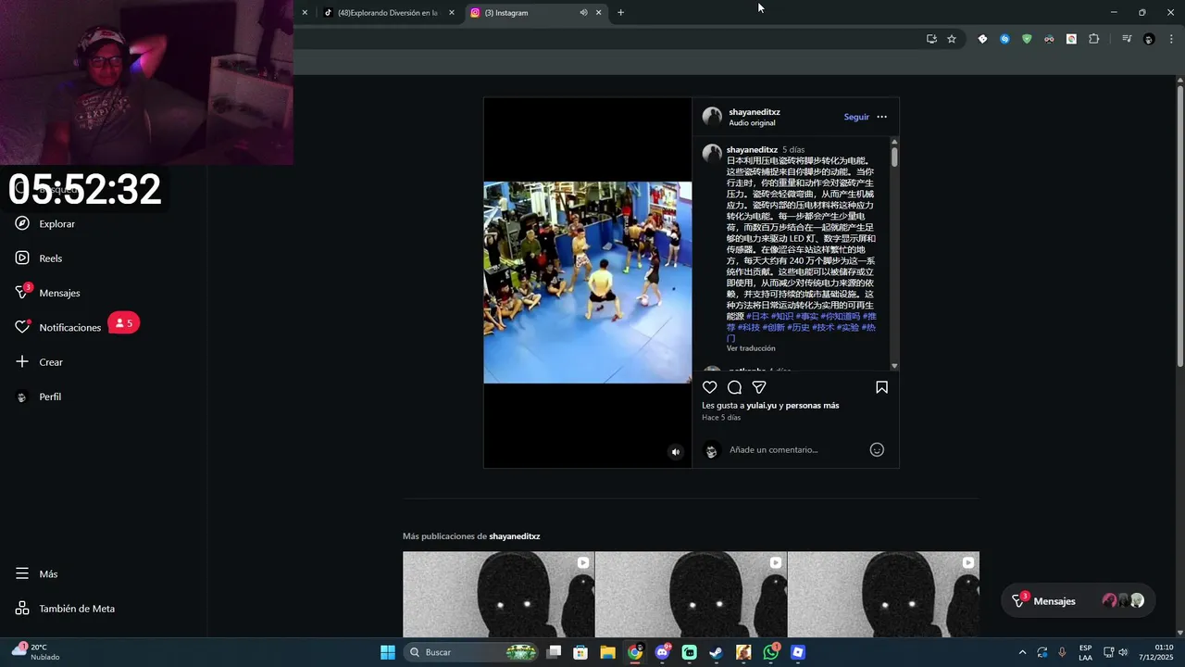Open the floating Mensajes widget
This screenshot has height=667, width=1185.
pos(1079,601)
